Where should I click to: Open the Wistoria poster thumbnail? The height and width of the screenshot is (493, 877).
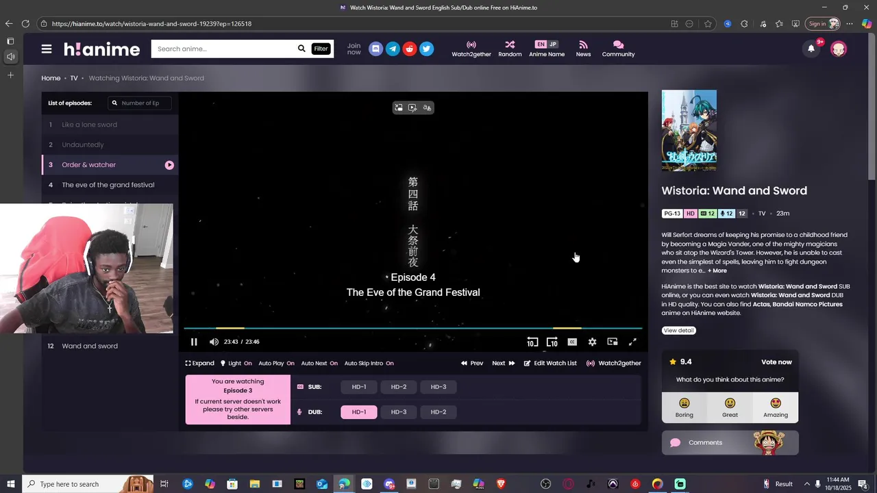point(689,131)
